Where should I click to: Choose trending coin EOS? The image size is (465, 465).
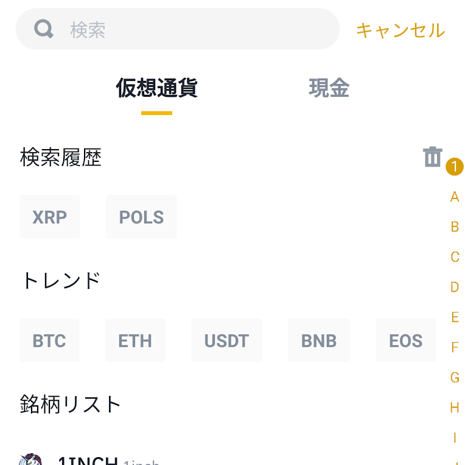[405, 340]
